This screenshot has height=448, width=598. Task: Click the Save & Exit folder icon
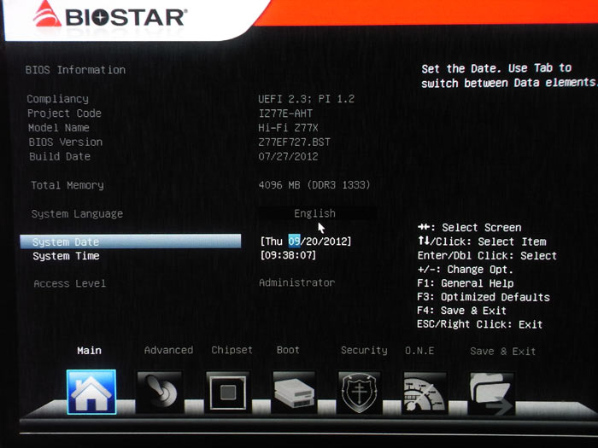[491, 393]
